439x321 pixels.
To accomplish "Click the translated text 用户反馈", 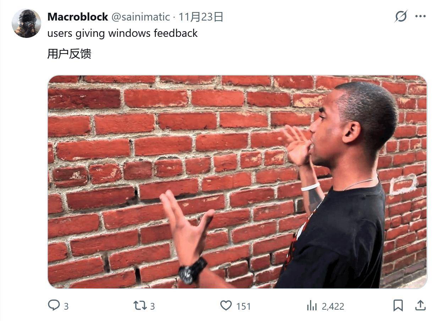I will click(69, 54).
